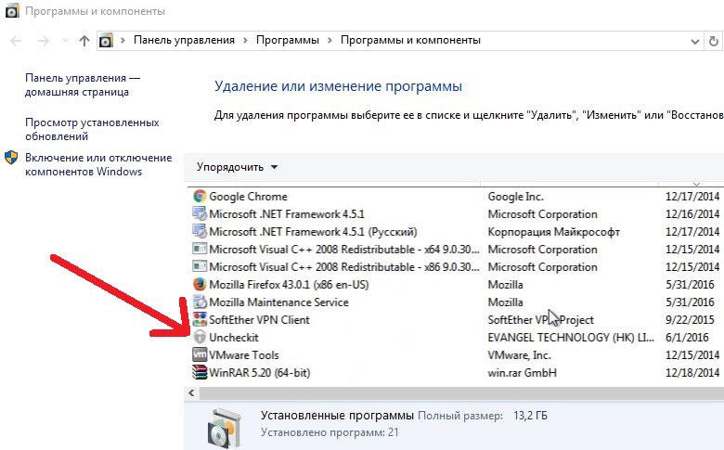This screenshot has height=450, width=724.
Task: Open Просмотр установленных обновлений link
Action: click(x=92, y=129)
